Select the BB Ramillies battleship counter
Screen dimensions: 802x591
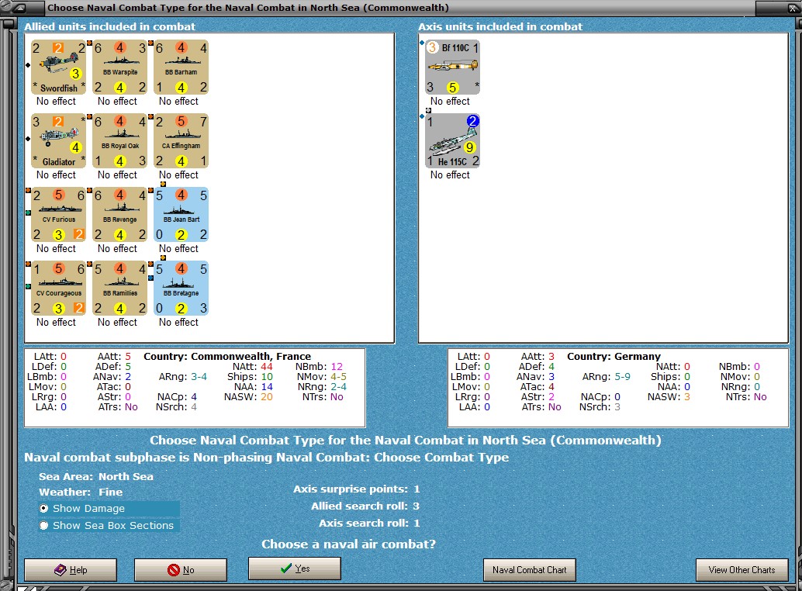(x=119, y=289)
